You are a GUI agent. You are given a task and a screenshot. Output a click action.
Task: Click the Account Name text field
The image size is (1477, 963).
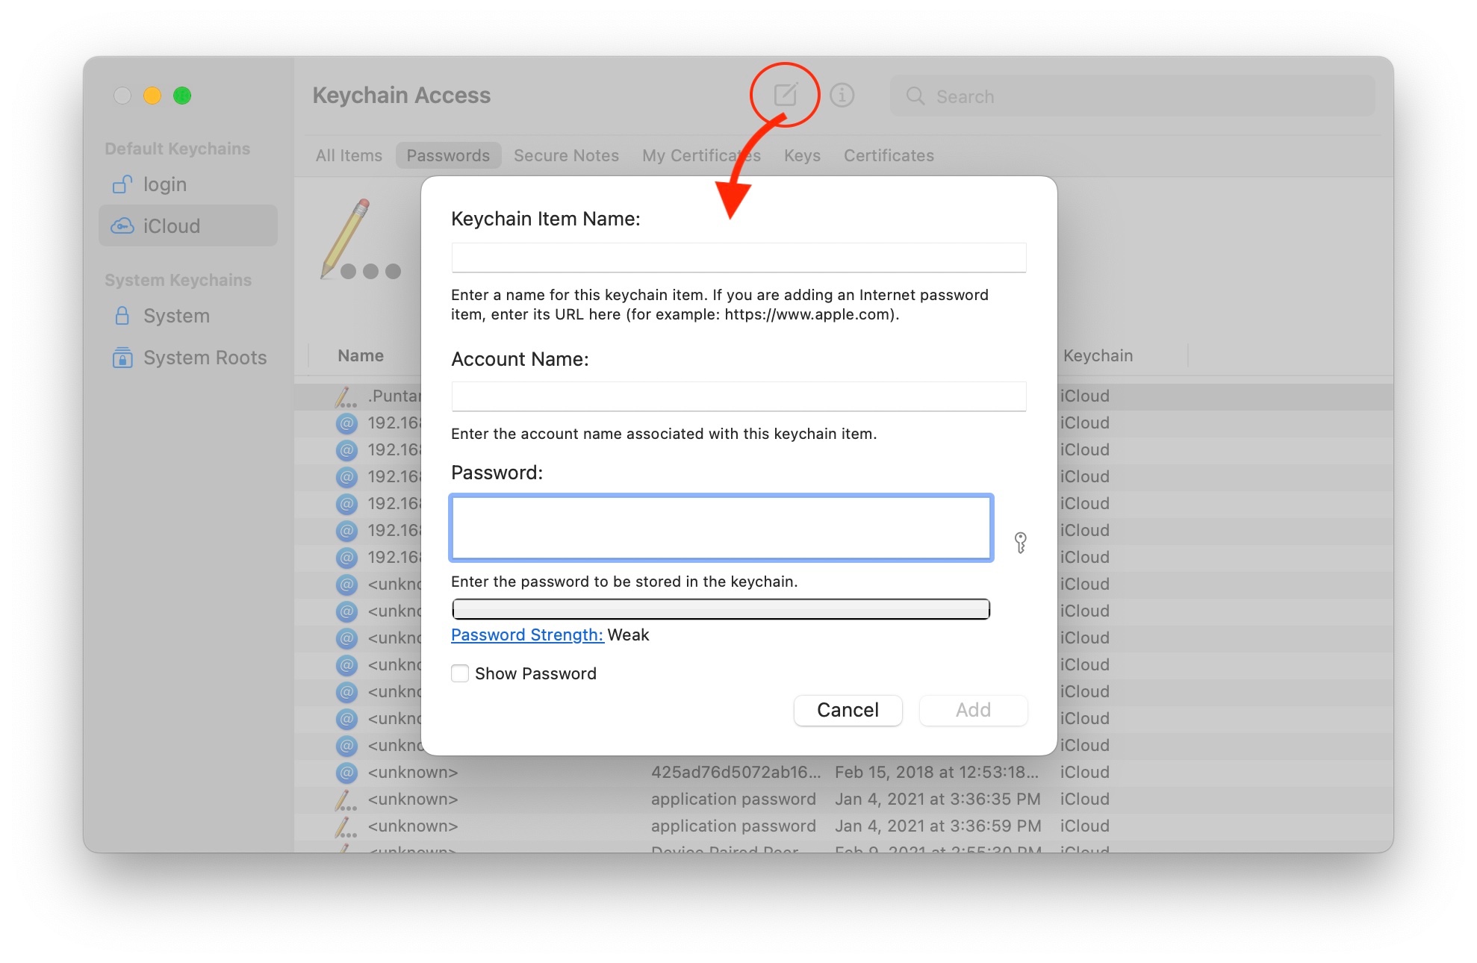738,396
